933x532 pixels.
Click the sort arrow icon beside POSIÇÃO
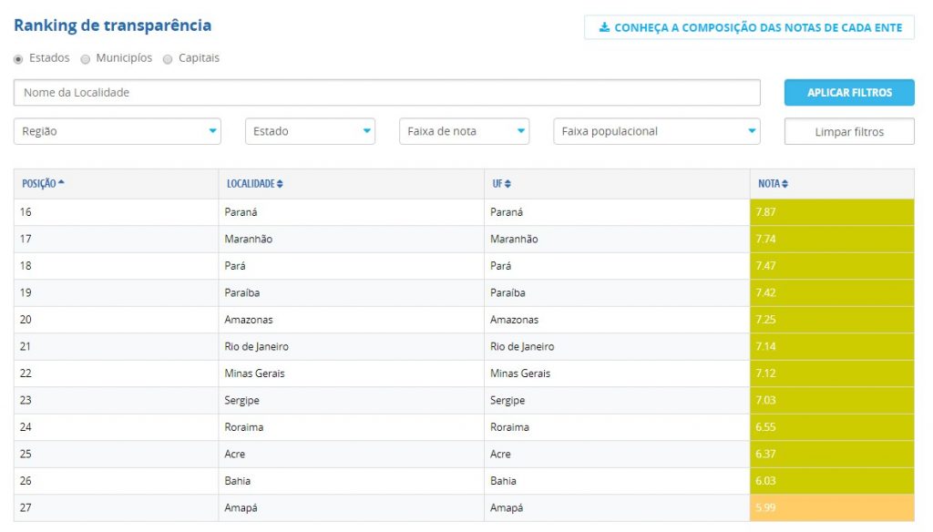coord(61,183)
